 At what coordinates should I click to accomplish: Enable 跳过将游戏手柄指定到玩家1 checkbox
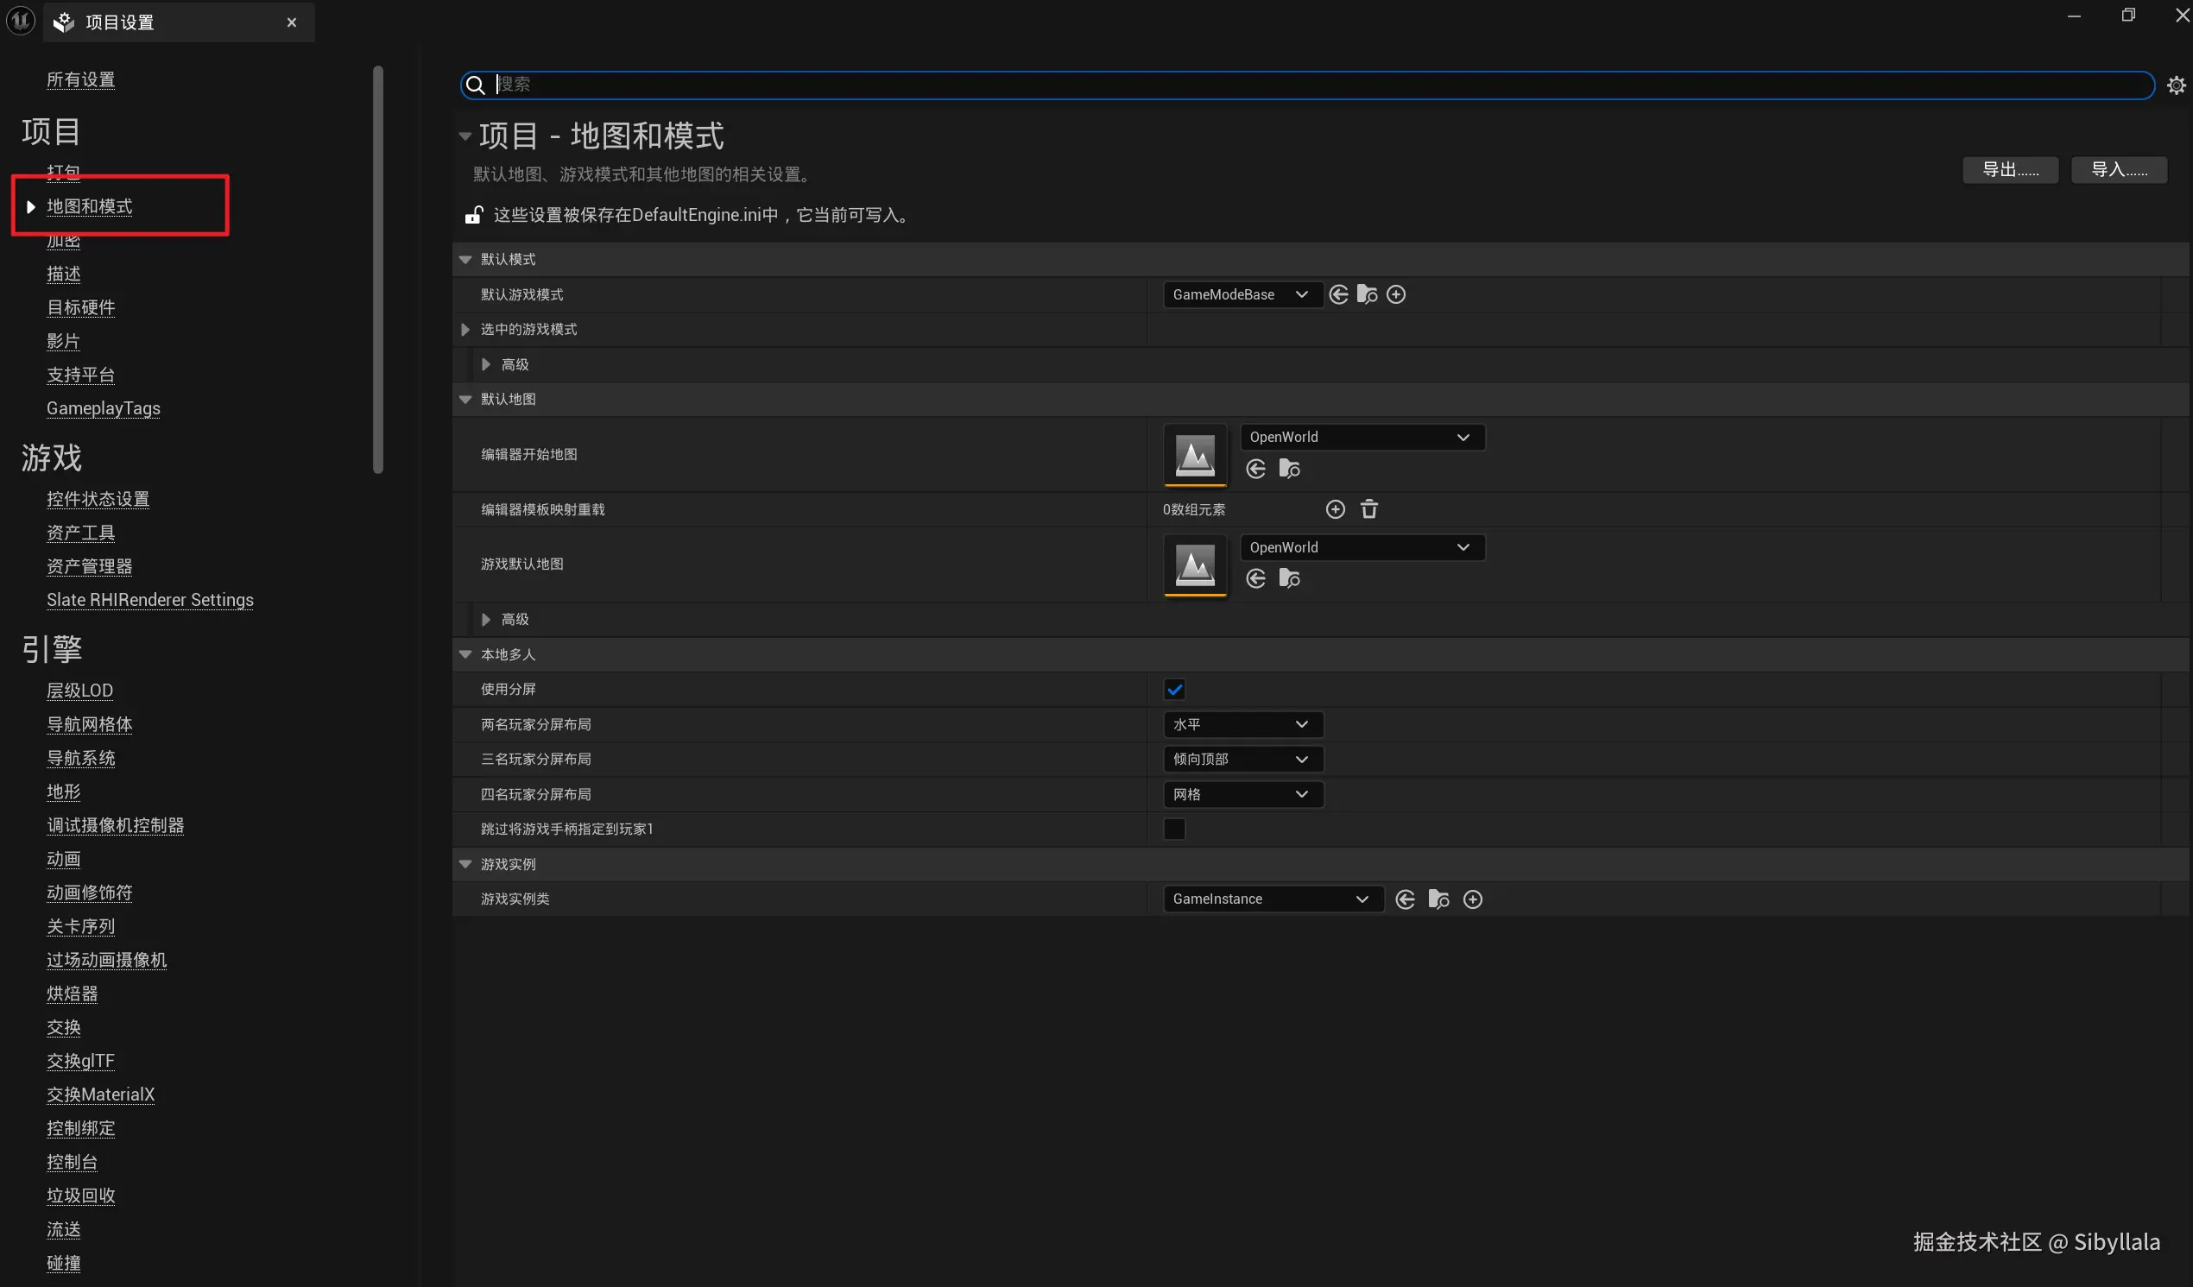(1175, 830)
